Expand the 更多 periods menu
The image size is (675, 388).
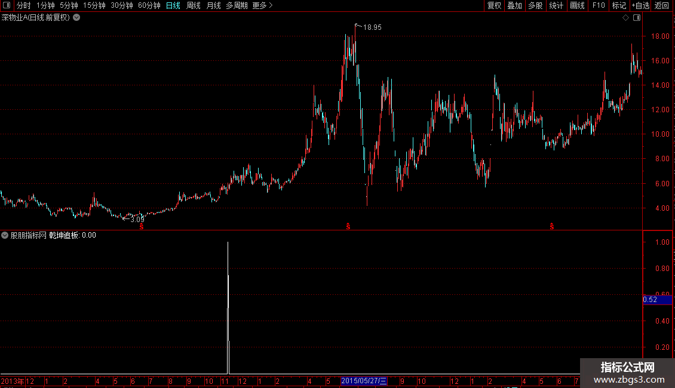point(263,5)
